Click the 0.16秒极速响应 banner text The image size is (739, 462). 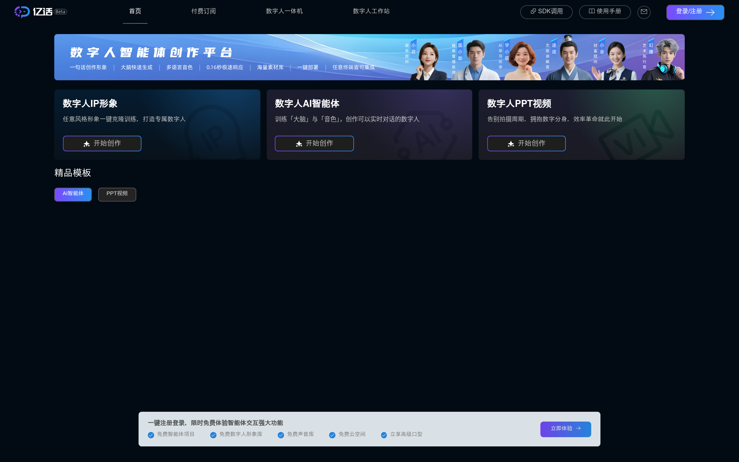(225, 67)
